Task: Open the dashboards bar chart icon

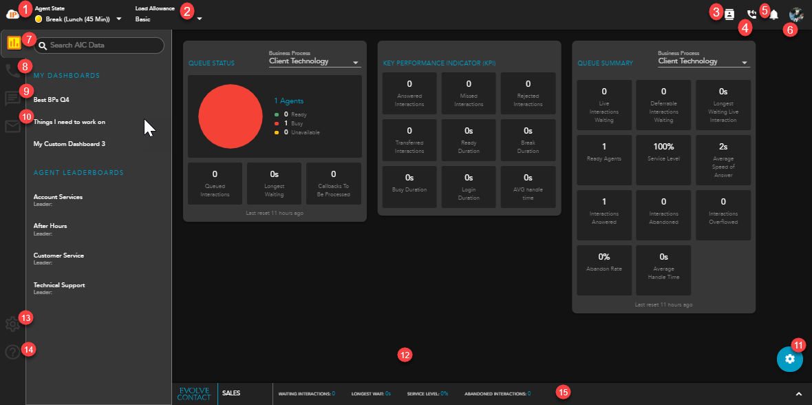Action: tap(14, 43)
